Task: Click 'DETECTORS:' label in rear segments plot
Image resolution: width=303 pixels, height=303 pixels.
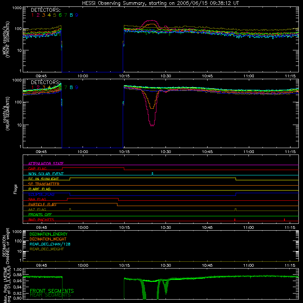Action: coord(46,82)
